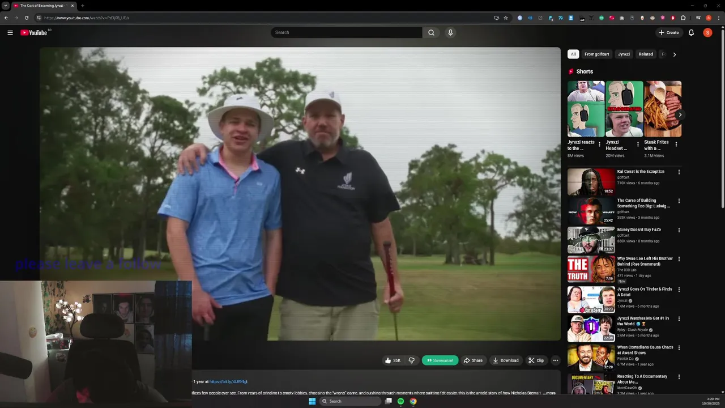725x408 pixels.
Task: Open the YouTube account avatar menu
Action: (x=707, y=32)
